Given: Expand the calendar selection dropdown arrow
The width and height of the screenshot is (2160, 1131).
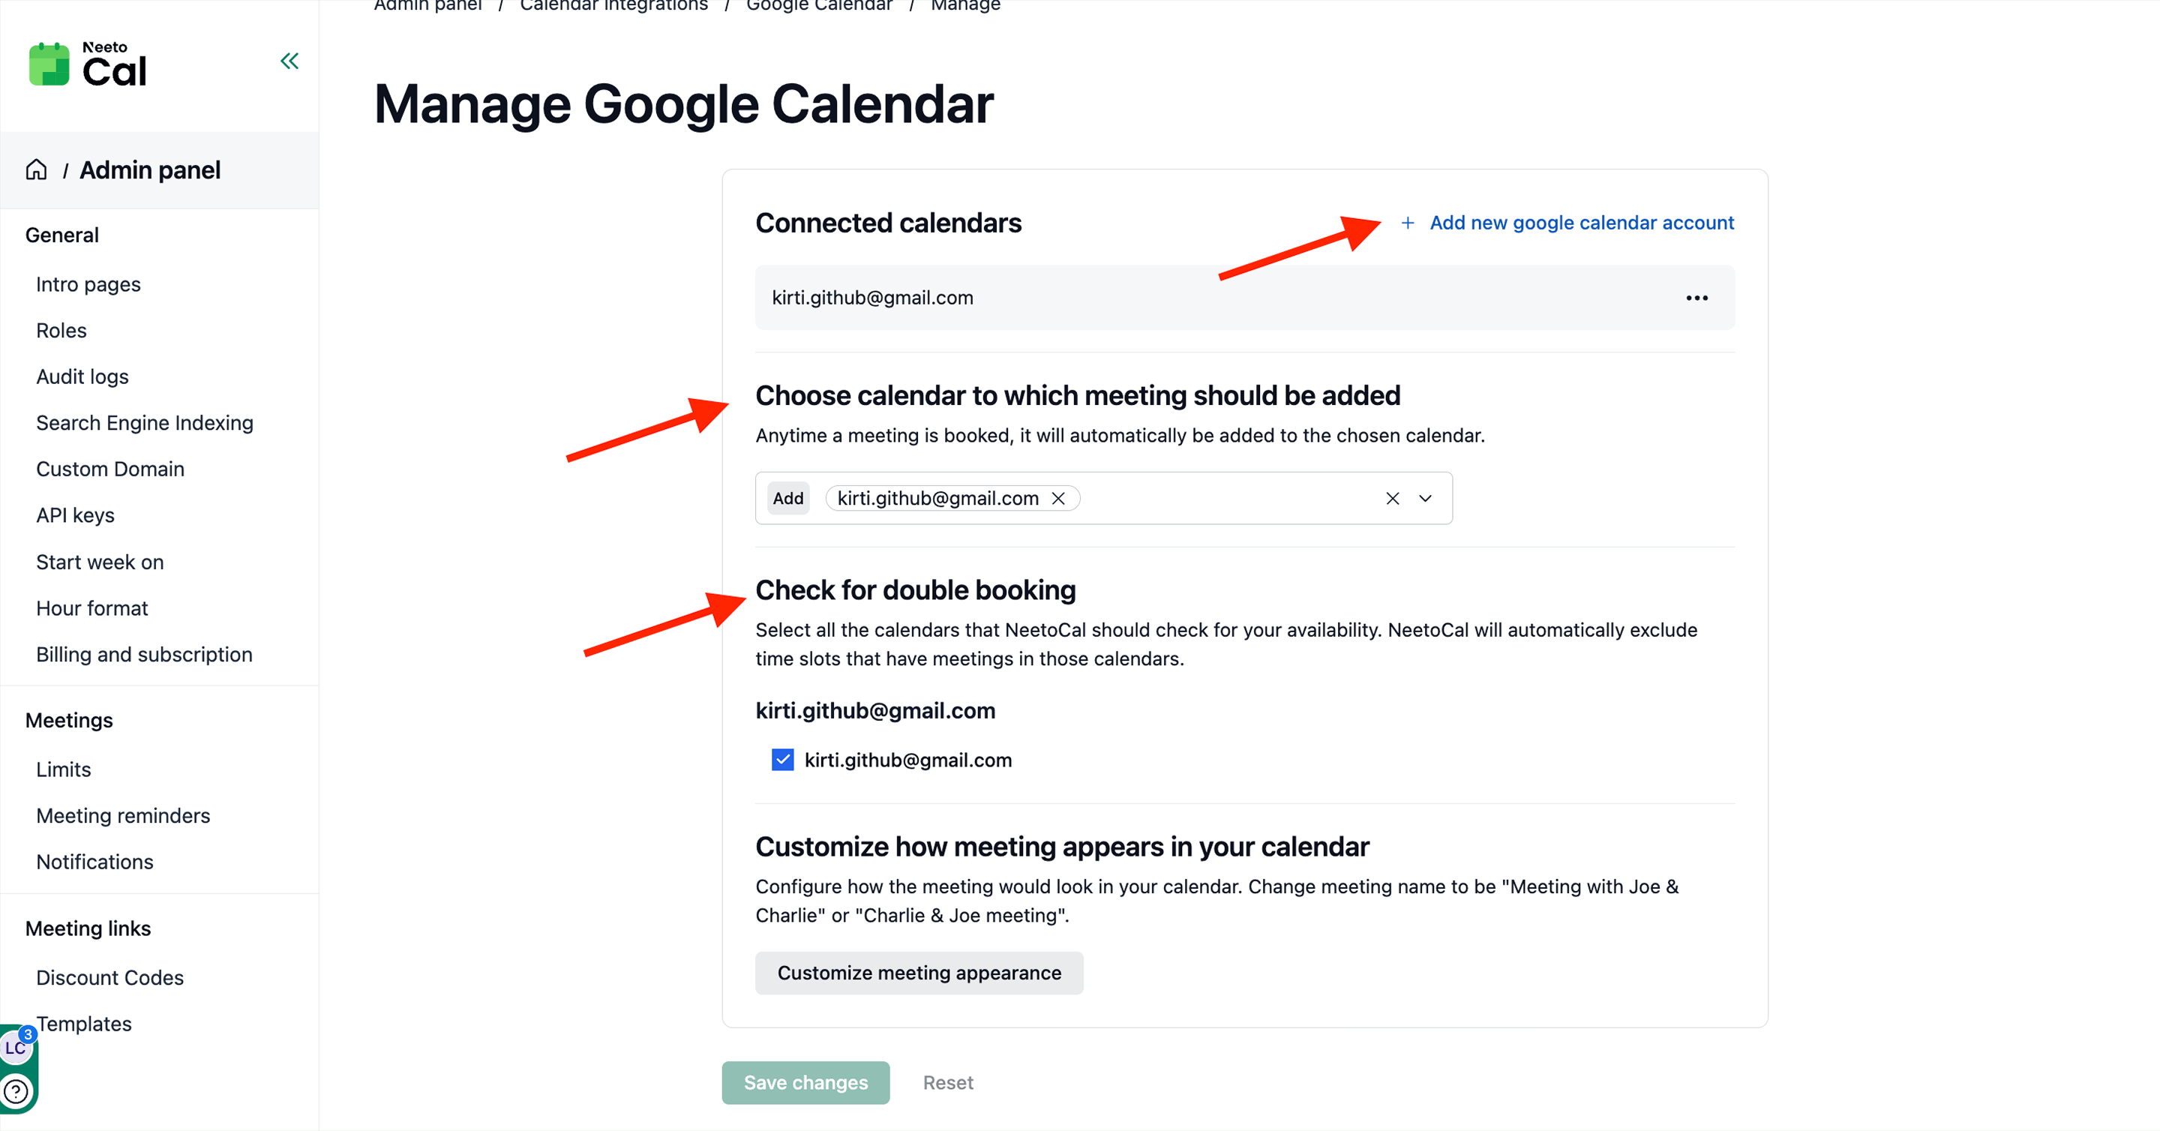Looking at the screenshot, I should pyautogui.click(x=1426, y=499).
